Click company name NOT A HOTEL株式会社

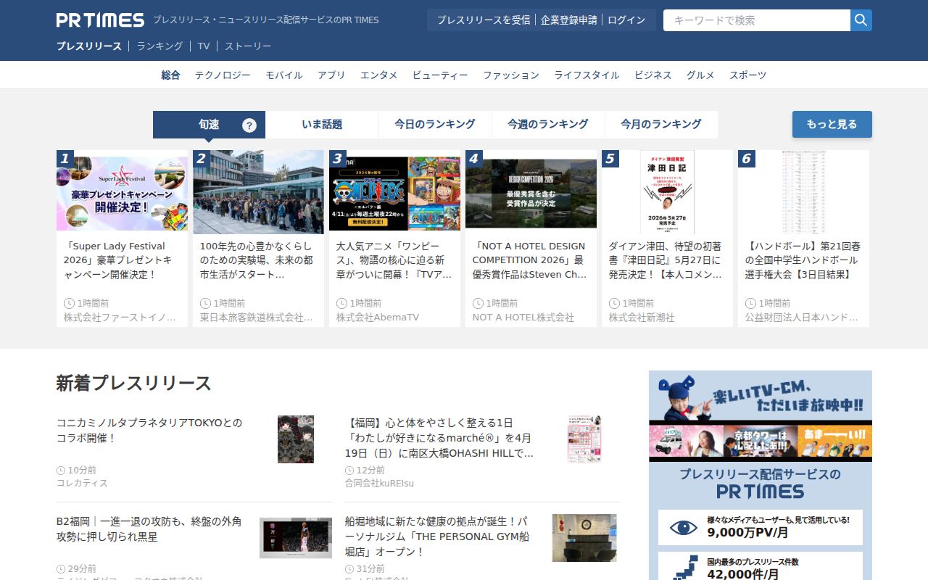tap(523, 318)
